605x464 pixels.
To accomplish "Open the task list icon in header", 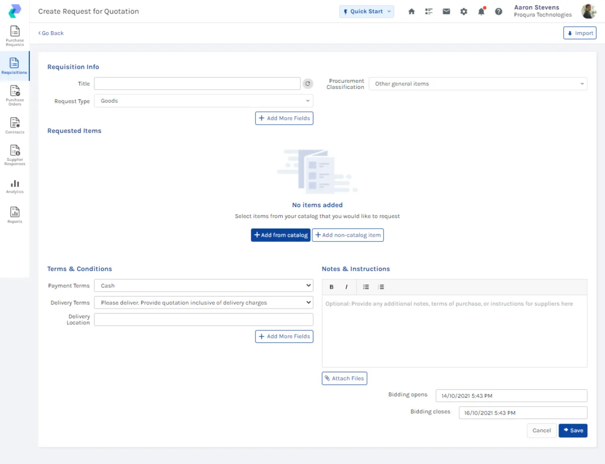I will pyautogui.click(x=429, y=12).
